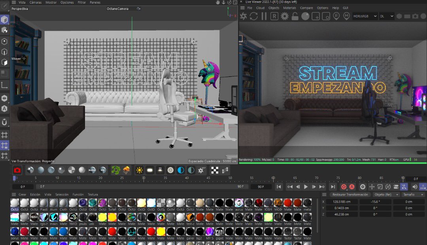The image size is (427, 245).
Task: Open Octane settings gear in Live Viewer
Action: pos(285,16)
